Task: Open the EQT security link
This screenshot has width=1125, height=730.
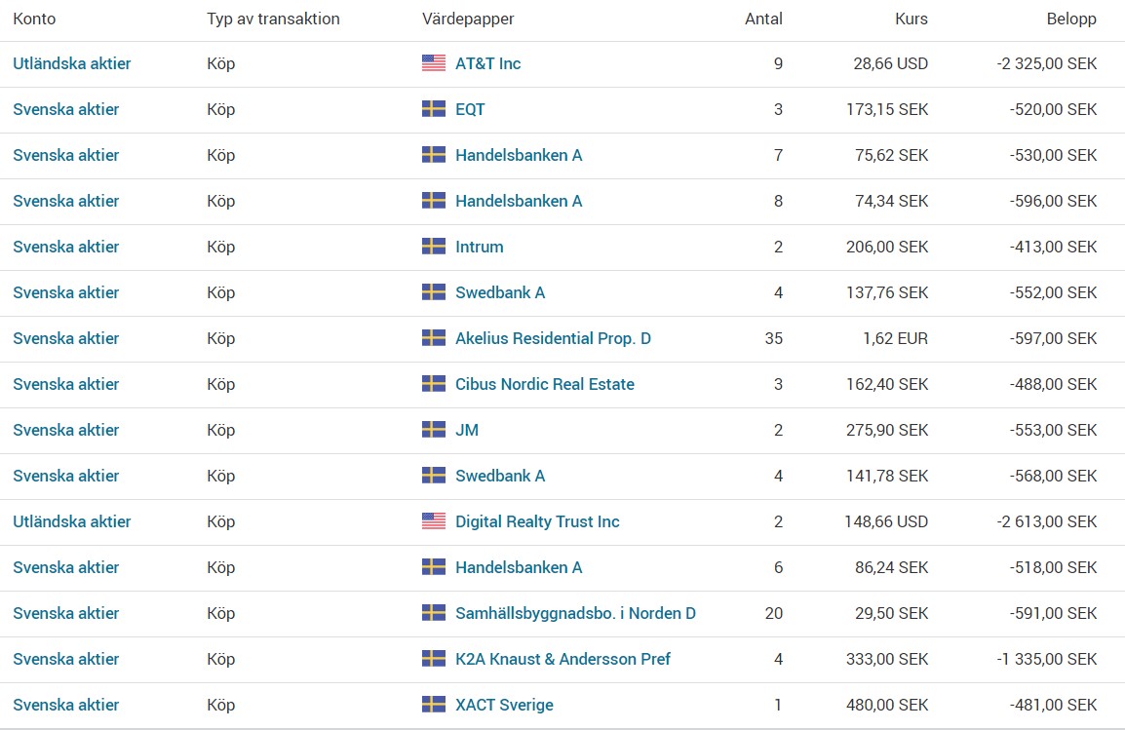Action: [x=470, y=109]
